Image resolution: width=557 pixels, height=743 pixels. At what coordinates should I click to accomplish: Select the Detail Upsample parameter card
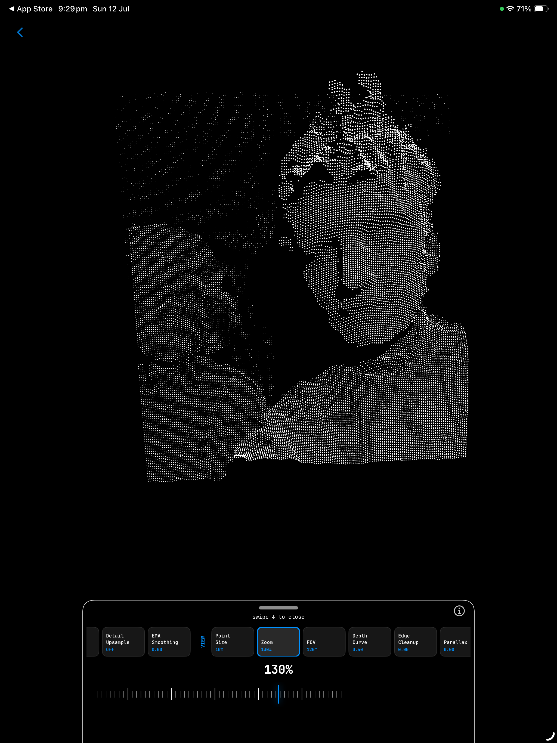tap(123, 642)
